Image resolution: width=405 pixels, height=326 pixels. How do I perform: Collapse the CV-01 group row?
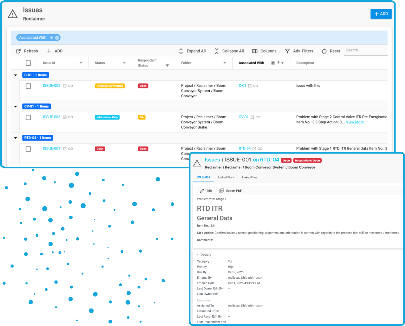[x=15, y=107]
